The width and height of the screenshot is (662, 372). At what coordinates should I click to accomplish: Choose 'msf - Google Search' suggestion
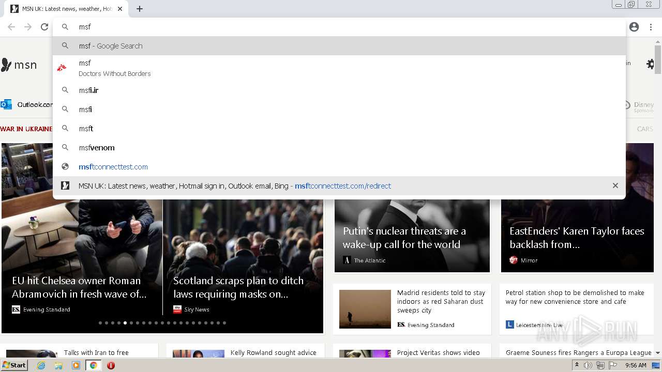click(339, 45)
